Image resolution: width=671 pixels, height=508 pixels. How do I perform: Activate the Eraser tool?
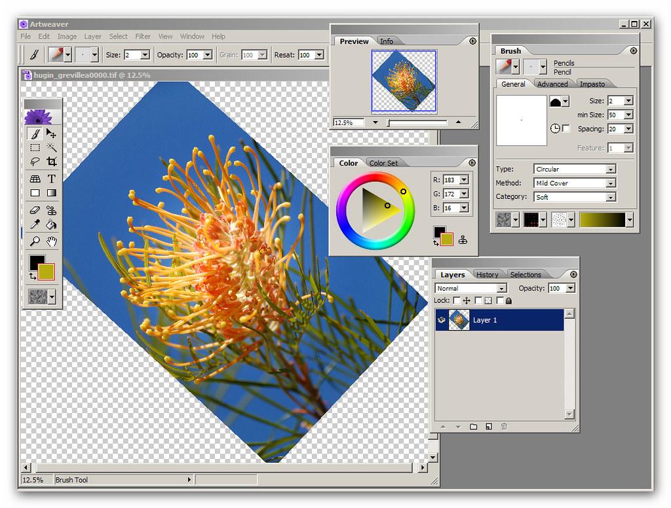35,210
